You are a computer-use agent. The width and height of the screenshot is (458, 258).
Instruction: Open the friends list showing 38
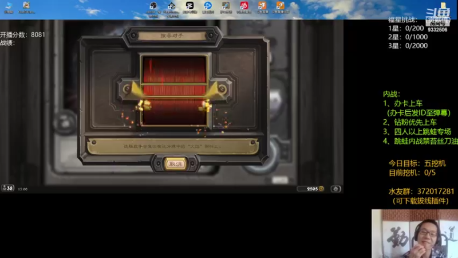pyautogui.click(x=7, y=189)
